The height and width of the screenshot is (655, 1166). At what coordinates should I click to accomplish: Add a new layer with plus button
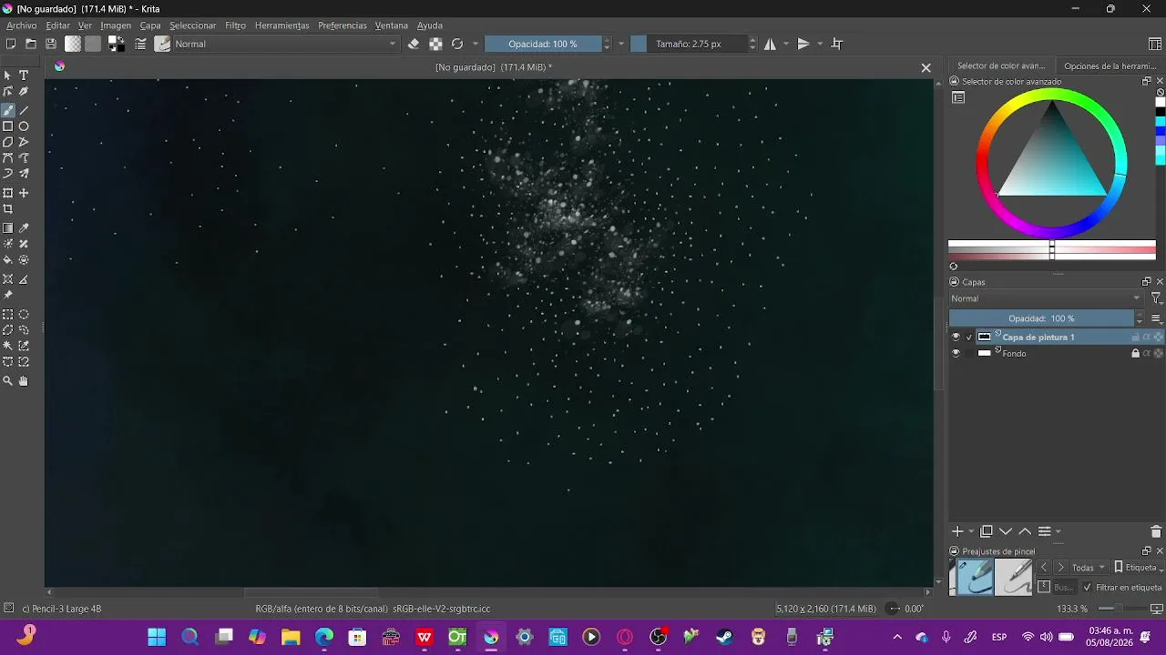(957, 531)
